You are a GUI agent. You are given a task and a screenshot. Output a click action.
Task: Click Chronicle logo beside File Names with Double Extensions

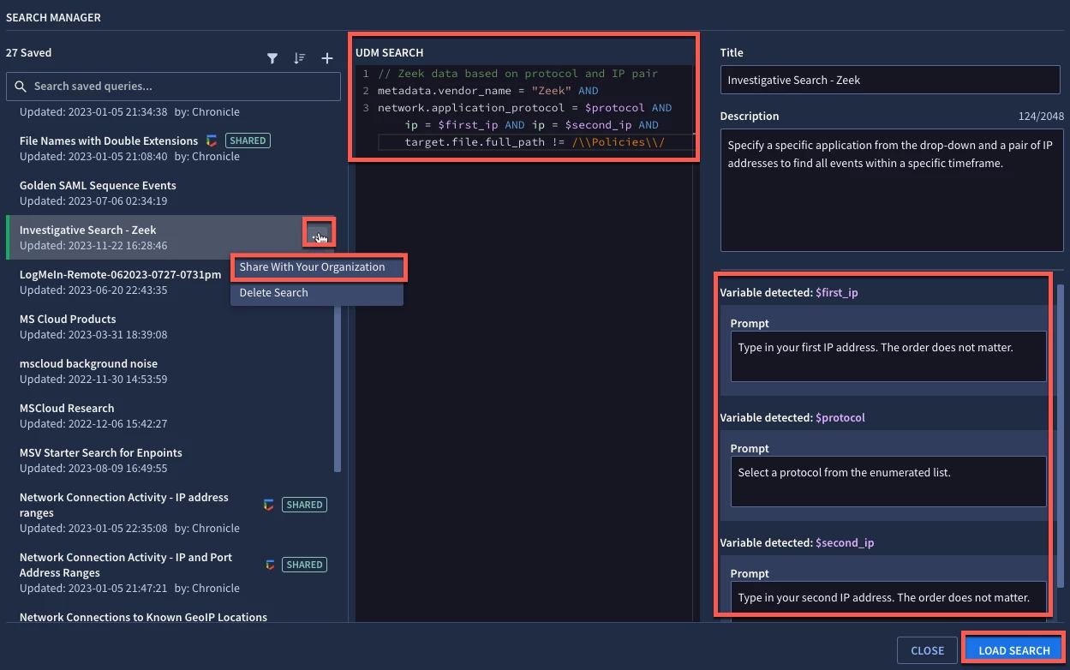[212, 141]
